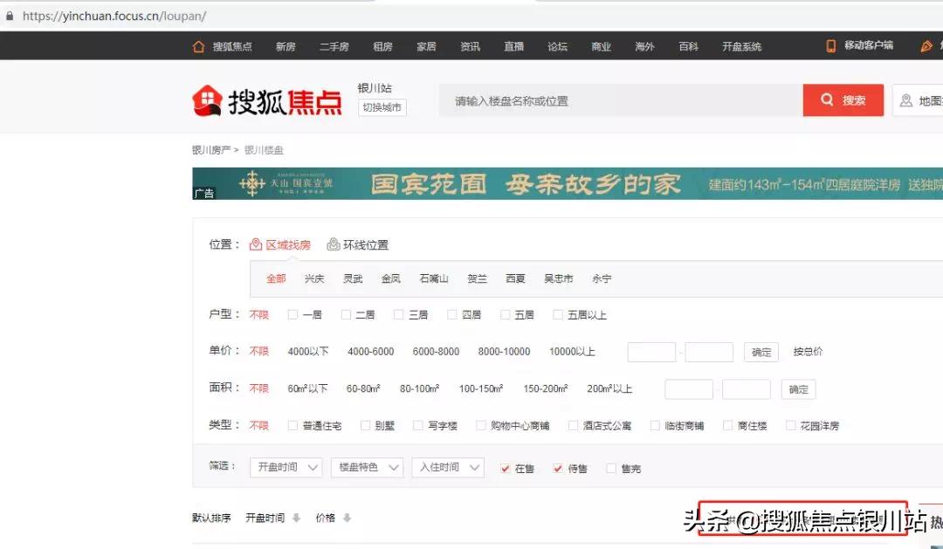Screen dimensions: 943x549
Task: Open the 开盘时间 filter dropdown
Action: (286, 467)
